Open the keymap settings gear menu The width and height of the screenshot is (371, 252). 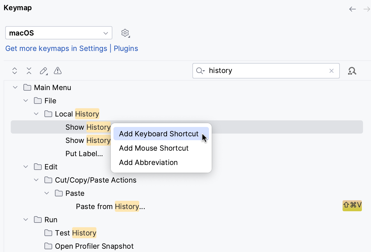pyautogui.click(x=125, y=33)
